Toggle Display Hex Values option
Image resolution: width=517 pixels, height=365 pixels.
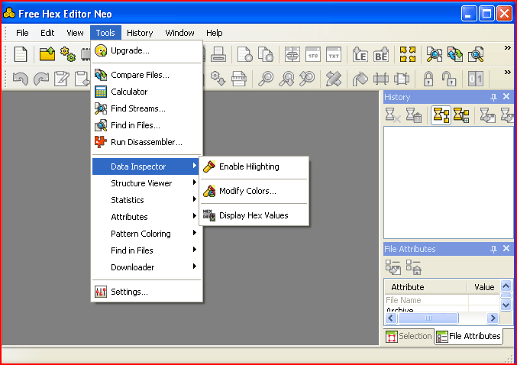click(254, 215)
